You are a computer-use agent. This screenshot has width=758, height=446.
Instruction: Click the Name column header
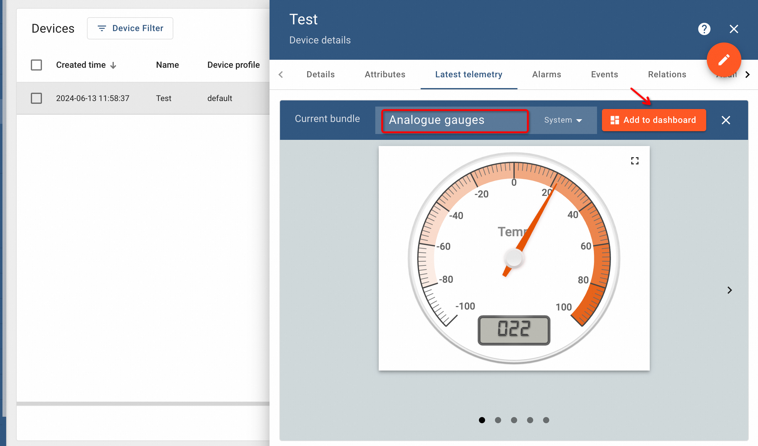[x=167, y=65]
